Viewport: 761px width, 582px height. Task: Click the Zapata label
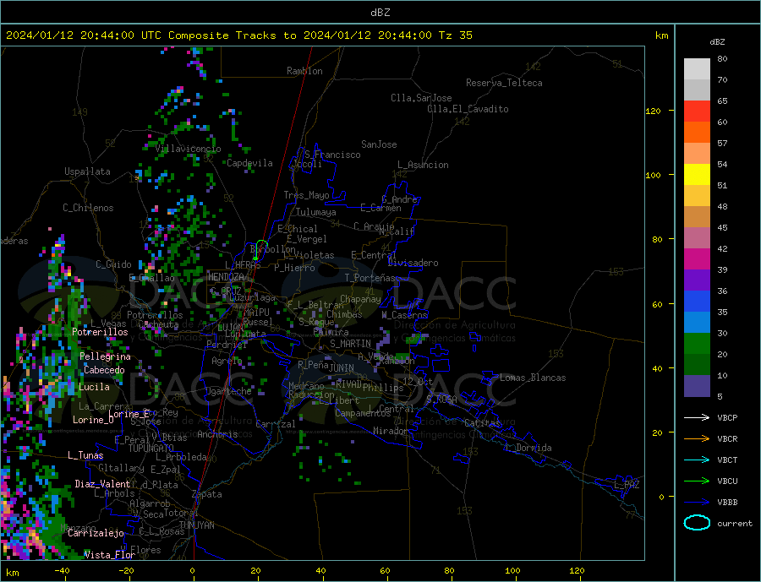(x=207, y=494)
